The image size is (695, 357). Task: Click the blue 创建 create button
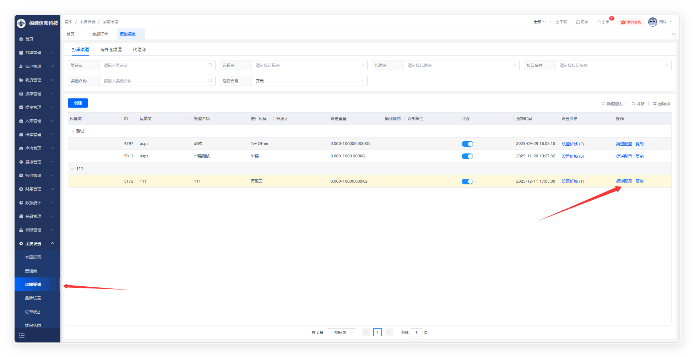78,103
